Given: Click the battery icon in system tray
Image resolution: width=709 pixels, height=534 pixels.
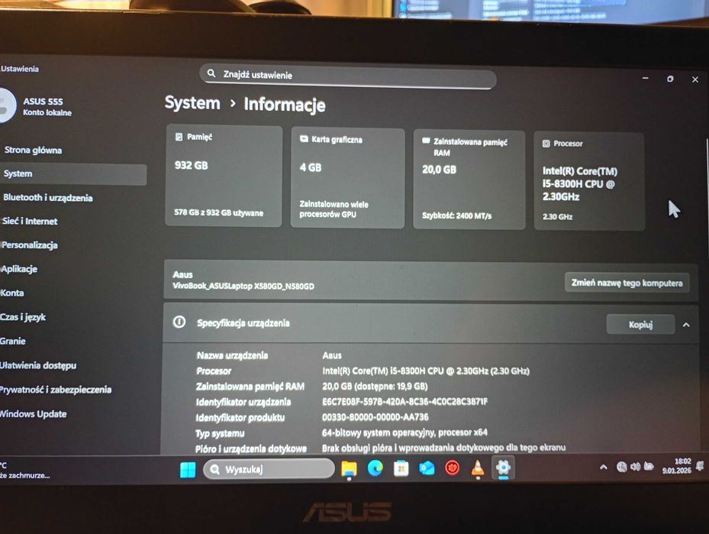Looking at the screenshot, I should point(649,466).
